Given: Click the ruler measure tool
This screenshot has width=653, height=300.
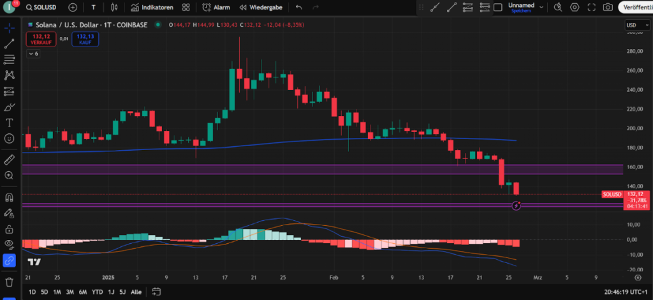Looking at the screenshot, I should (10, 159).
